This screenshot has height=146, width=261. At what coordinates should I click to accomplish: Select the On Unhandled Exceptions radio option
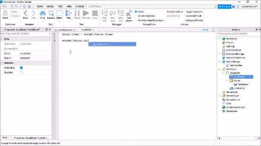(136, 20)
